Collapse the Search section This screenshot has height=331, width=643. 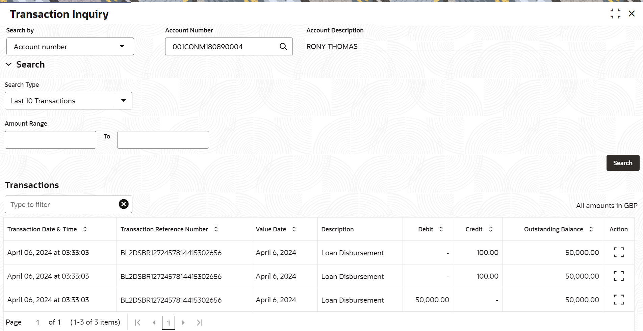tap(9, 64)
